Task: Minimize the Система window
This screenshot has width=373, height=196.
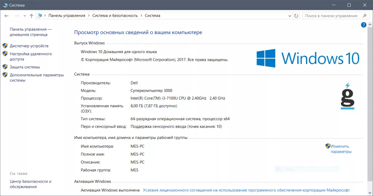Action: coord(334,5)
